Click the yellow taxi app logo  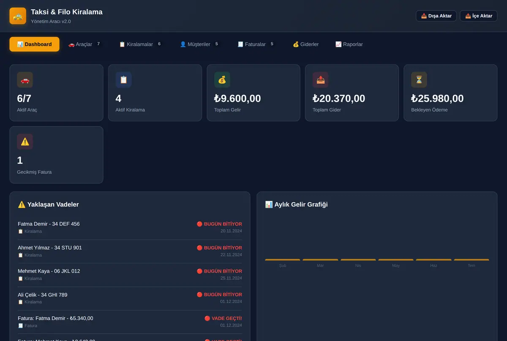click(x=18, y=16)
